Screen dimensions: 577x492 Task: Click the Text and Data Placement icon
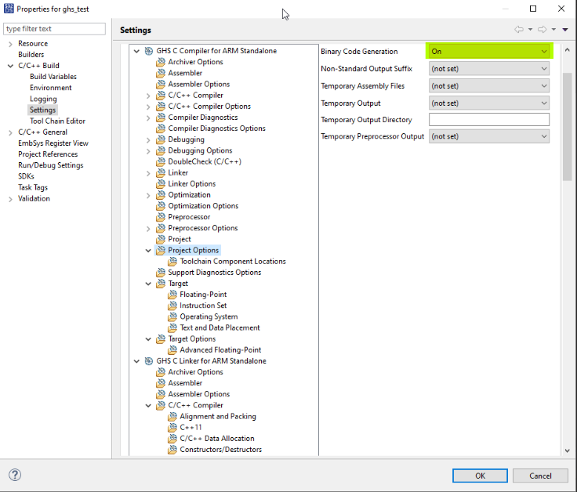click(x=172, y=327)
